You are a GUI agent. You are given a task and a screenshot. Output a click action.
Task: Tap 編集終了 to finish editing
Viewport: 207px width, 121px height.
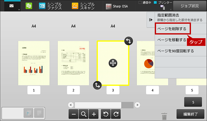(190, 114)
